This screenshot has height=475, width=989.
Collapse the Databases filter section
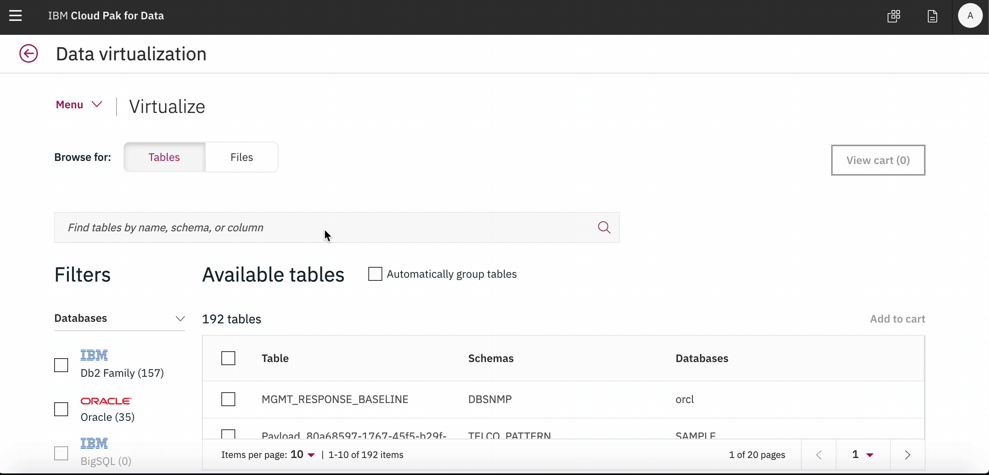point(180,319)
